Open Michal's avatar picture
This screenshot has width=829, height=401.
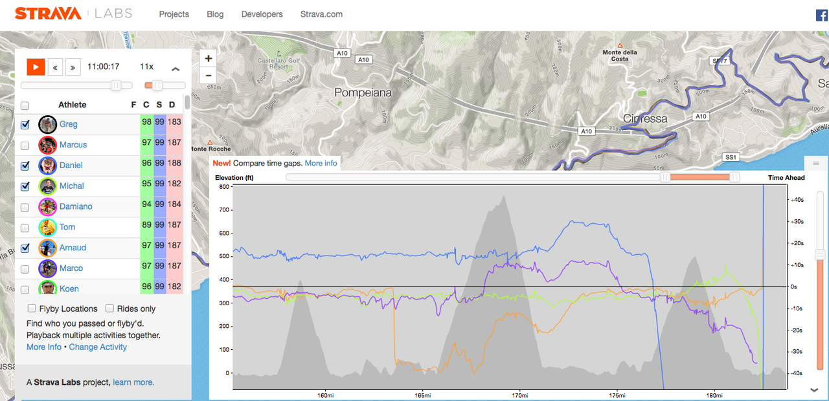[x=47, y=186]
